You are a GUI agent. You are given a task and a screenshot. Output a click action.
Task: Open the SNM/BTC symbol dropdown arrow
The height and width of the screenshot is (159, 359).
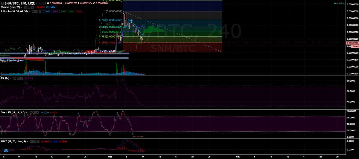pyautogui.click(x=37, y=3)
